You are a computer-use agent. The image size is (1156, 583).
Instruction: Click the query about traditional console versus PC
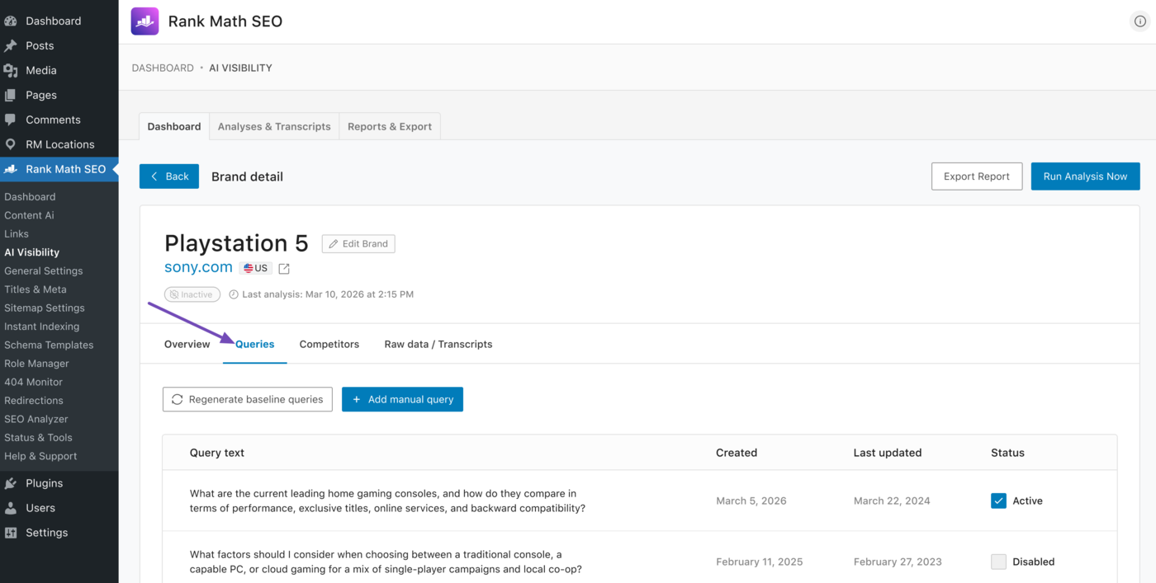(386, 562)
